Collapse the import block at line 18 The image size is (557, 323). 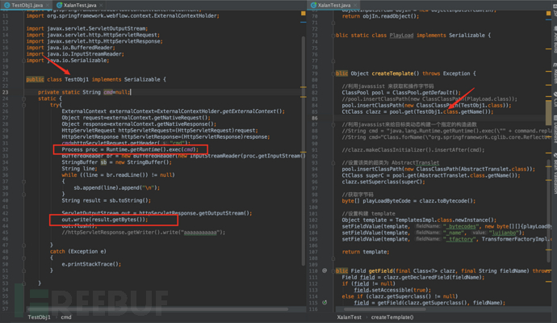point(23,61)
